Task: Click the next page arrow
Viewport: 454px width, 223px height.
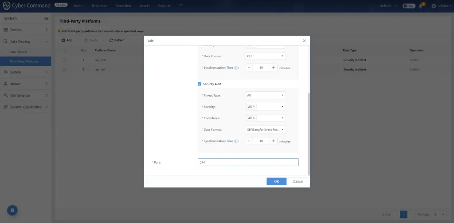Action: 411,214
